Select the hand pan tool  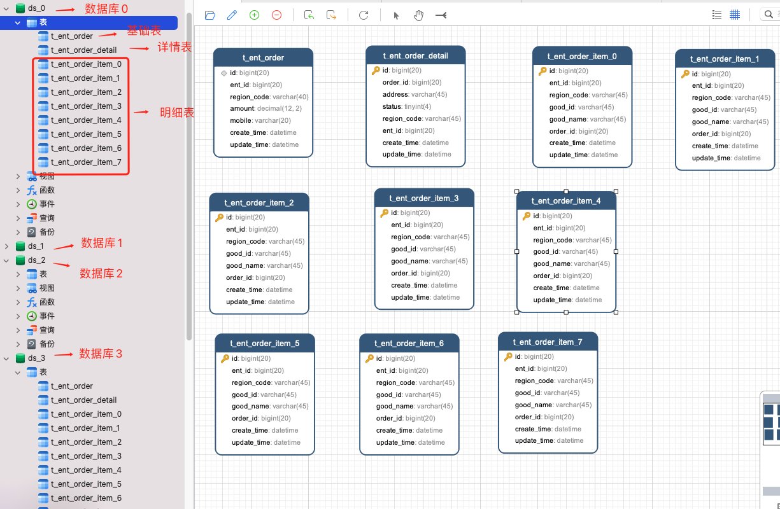pos(418,15)
